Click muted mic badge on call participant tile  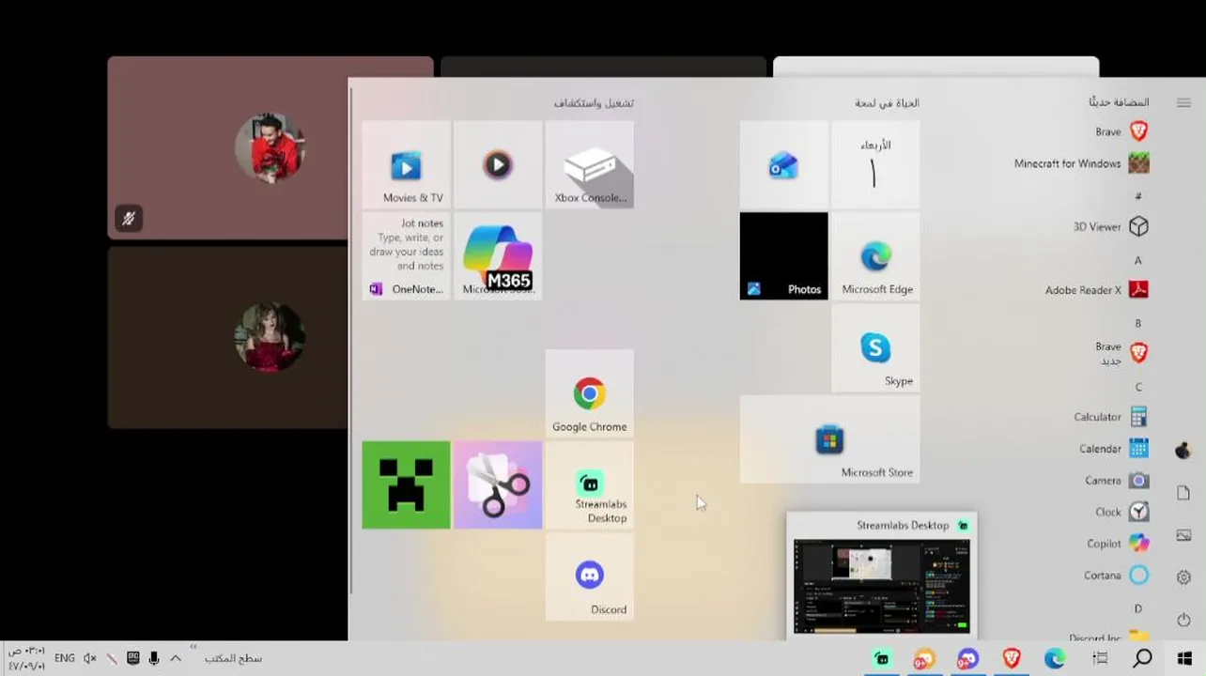click(129, 219)
